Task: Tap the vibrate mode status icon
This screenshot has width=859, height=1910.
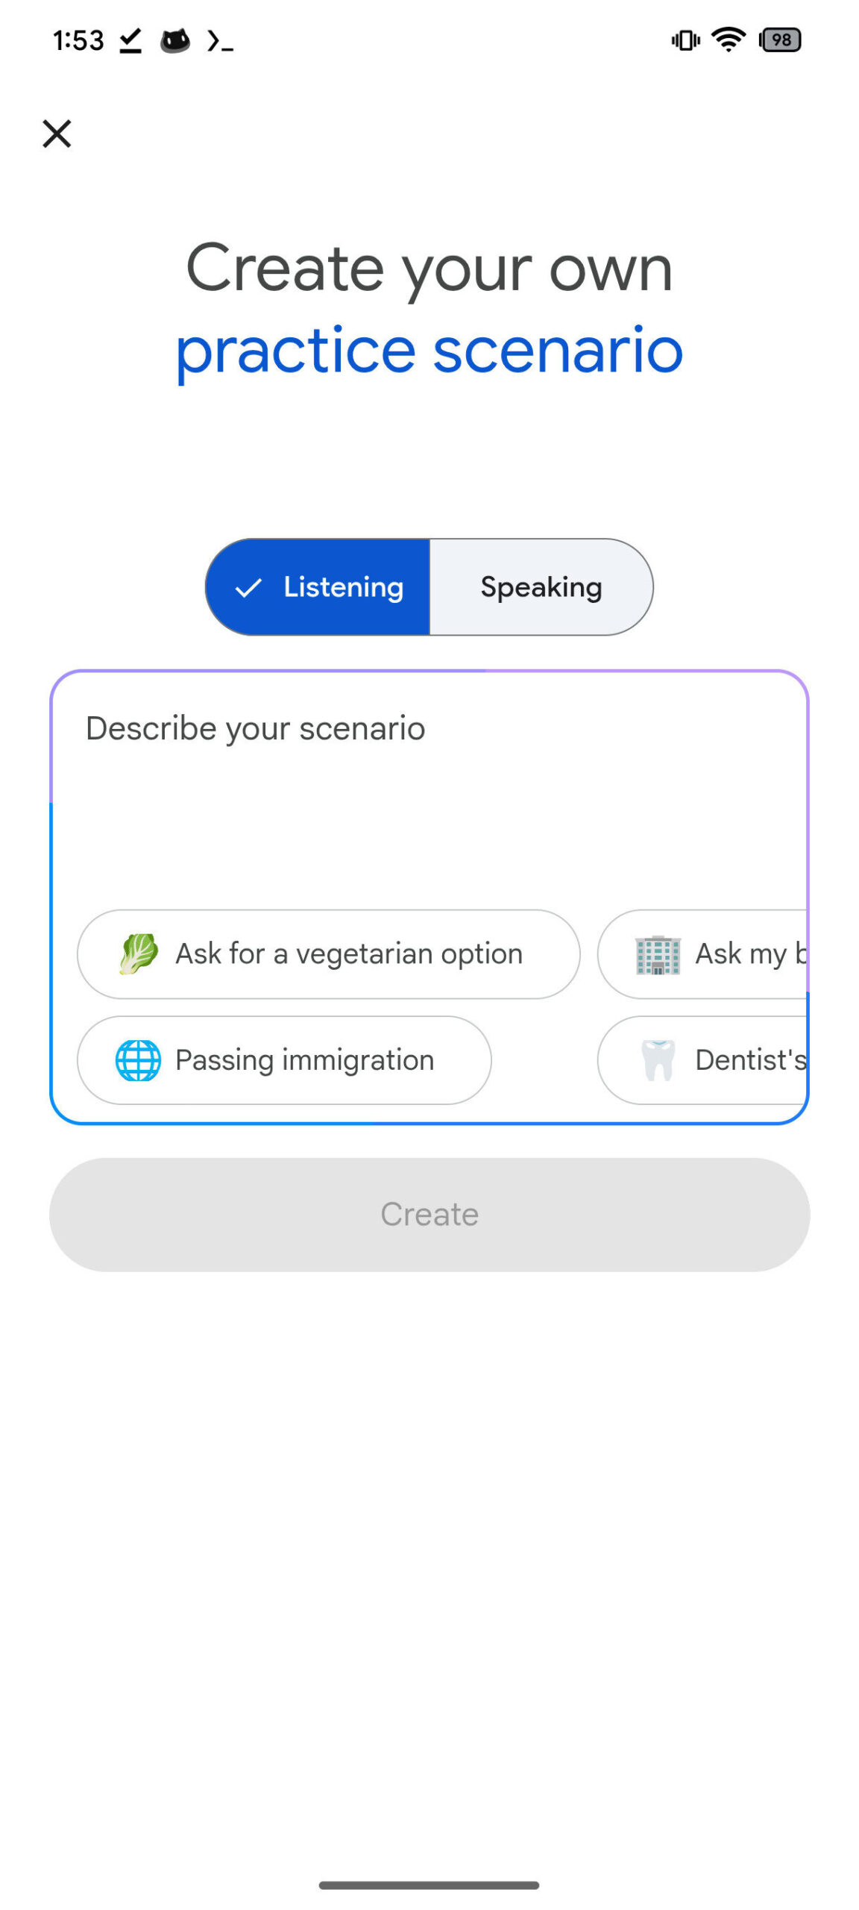Action: pos(685,40)
